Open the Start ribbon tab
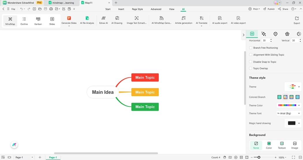Image resolution: width=303 pixels, height=160 pixels. [x=108, y=9]
